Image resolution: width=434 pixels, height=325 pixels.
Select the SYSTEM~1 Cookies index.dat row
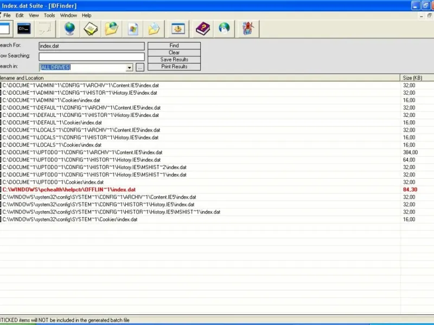[217, 220]
